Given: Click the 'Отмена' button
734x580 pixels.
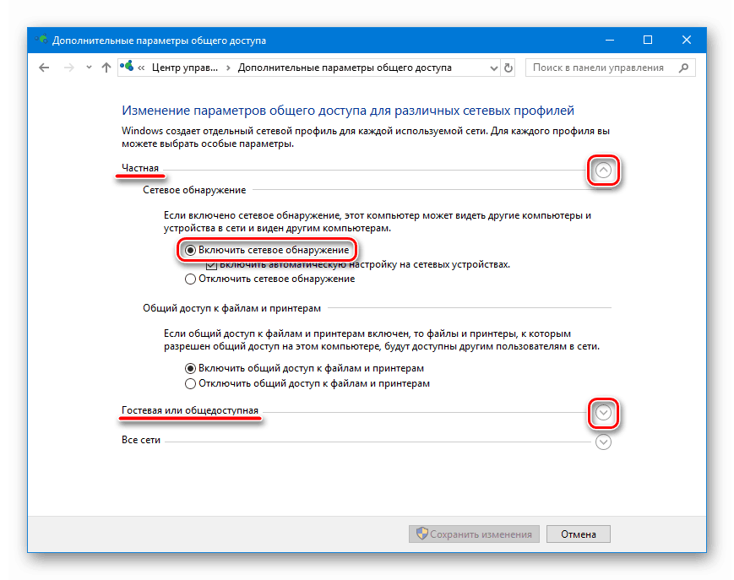Looking at the screenshot, I should [579, 534].
